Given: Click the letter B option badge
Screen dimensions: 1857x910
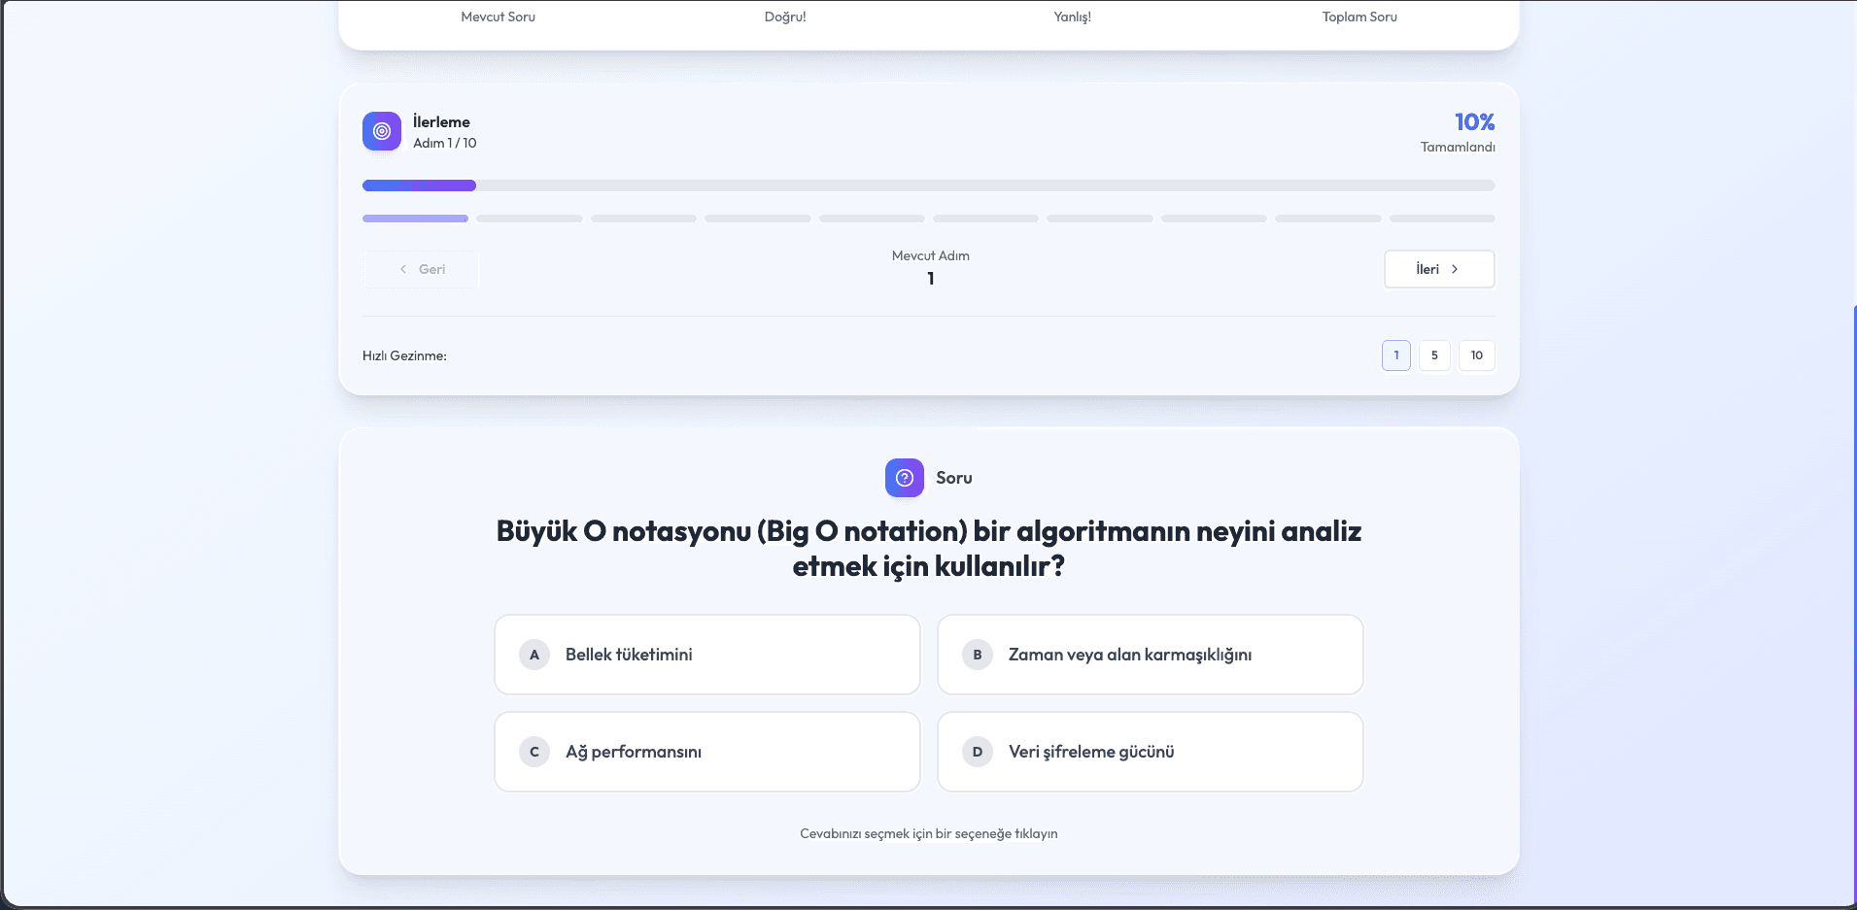Looking at the screenshot, I should [977, 655].
